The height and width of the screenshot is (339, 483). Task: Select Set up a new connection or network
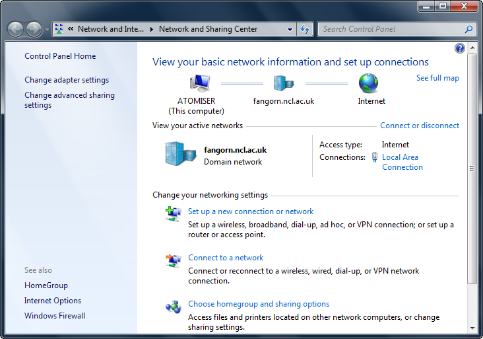[251, 211]
